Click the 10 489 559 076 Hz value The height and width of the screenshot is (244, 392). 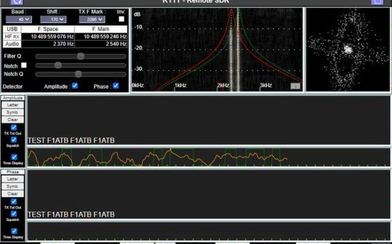[x=52, y=37]
